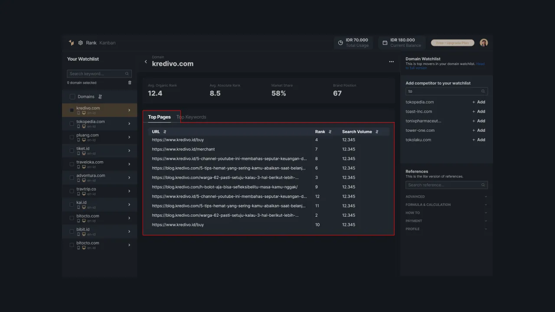
Task: Add tokolaku.com as competitor
Action: 479,140
